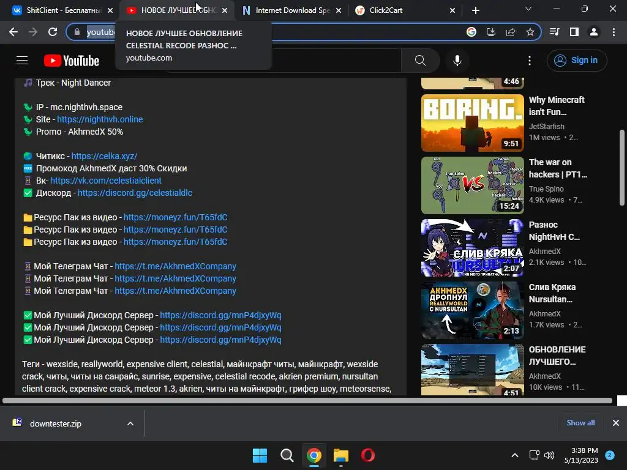Open the JetStarfish channel name
627x470 pixels.
pyautogui.click(x=547, y=126)
